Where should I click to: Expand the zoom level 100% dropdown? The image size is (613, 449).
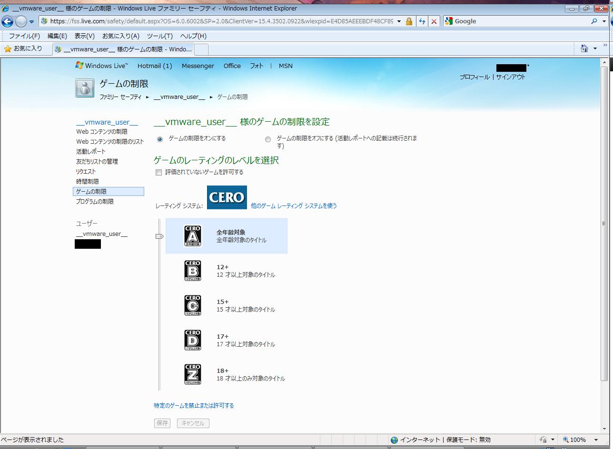click(x=595, y=440)
